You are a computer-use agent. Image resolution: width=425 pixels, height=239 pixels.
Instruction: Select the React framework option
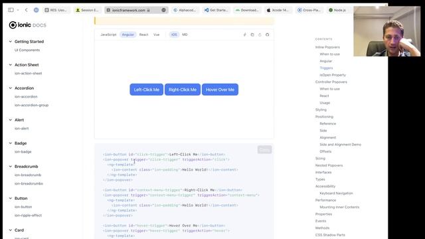143,35
